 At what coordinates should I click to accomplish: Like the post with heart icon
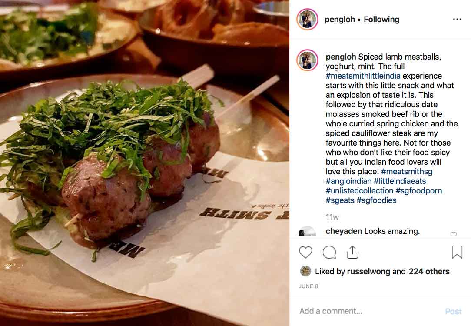point(306,252)
